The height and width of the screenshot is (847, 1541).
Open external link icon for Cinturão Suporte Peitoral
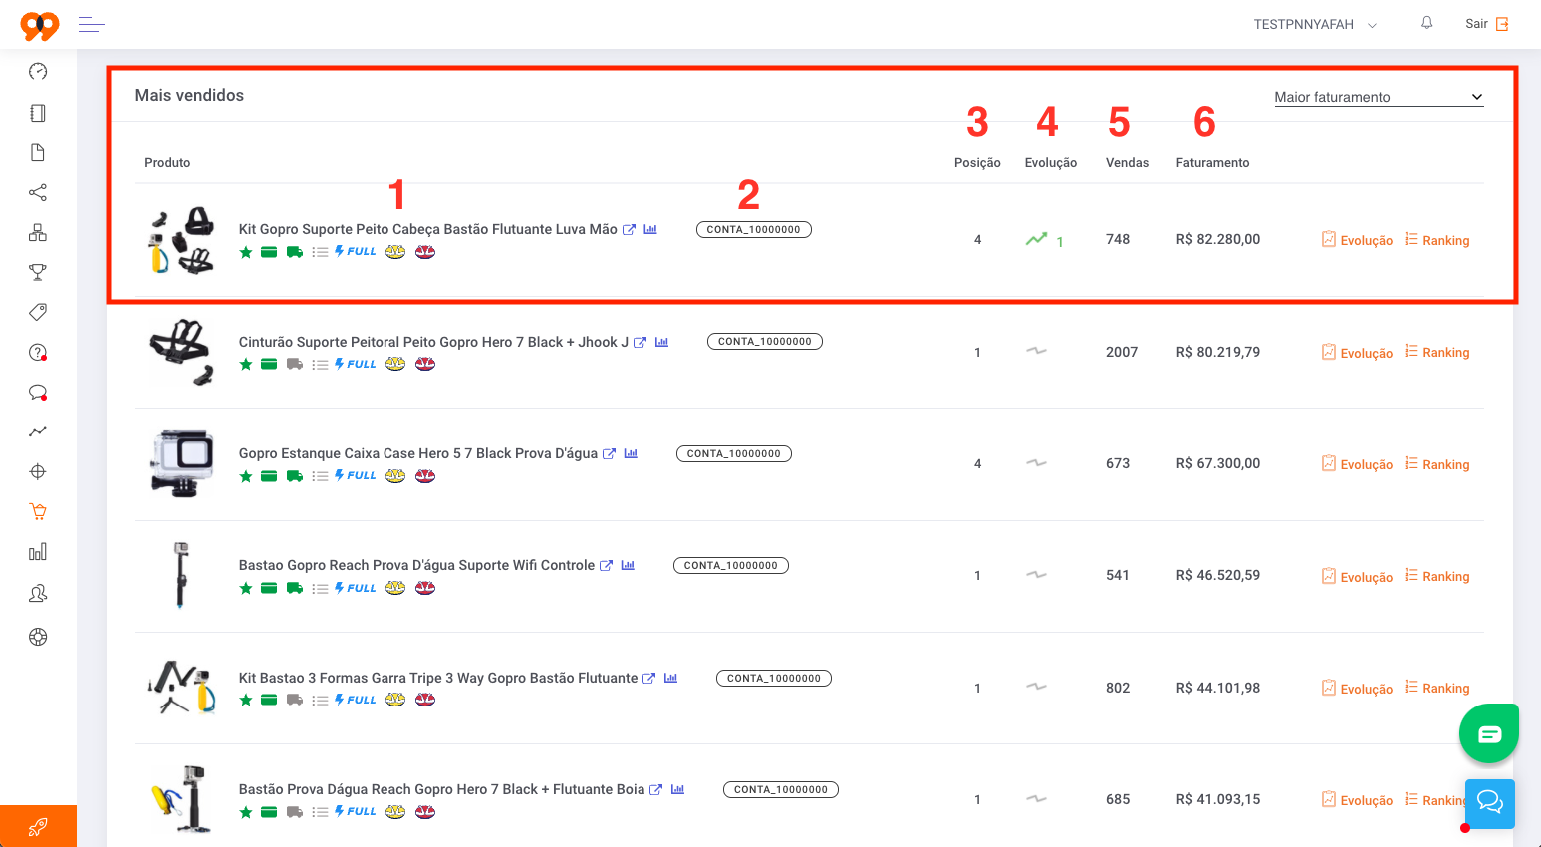tap(640, 342)
